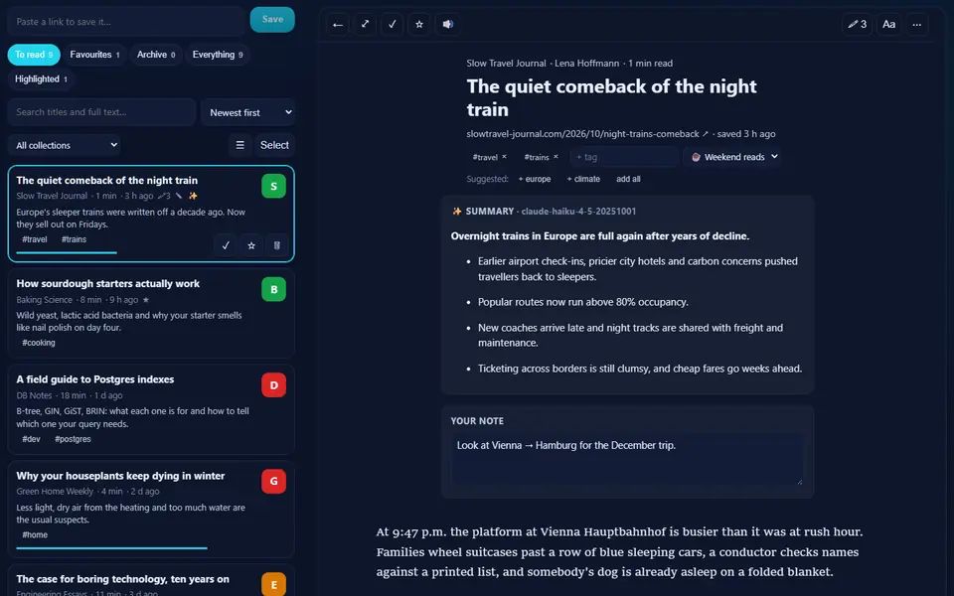The height and width of the screenshot is (596, 954).
Task: Start text-to-speech with speaker icon
Action: point(448,24)
